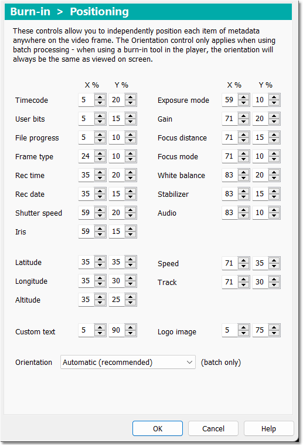Increase Timecode X % with up arrow
303x446 pixels.
coord(100,97)
